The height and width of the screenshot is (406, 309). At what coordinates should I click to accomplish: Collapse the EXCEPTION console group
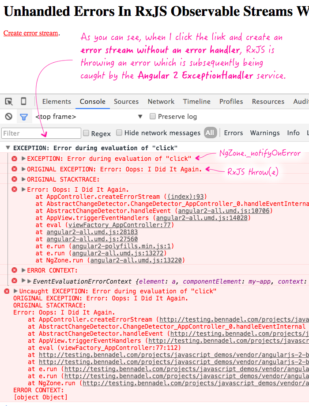click(x=8, y=148)
